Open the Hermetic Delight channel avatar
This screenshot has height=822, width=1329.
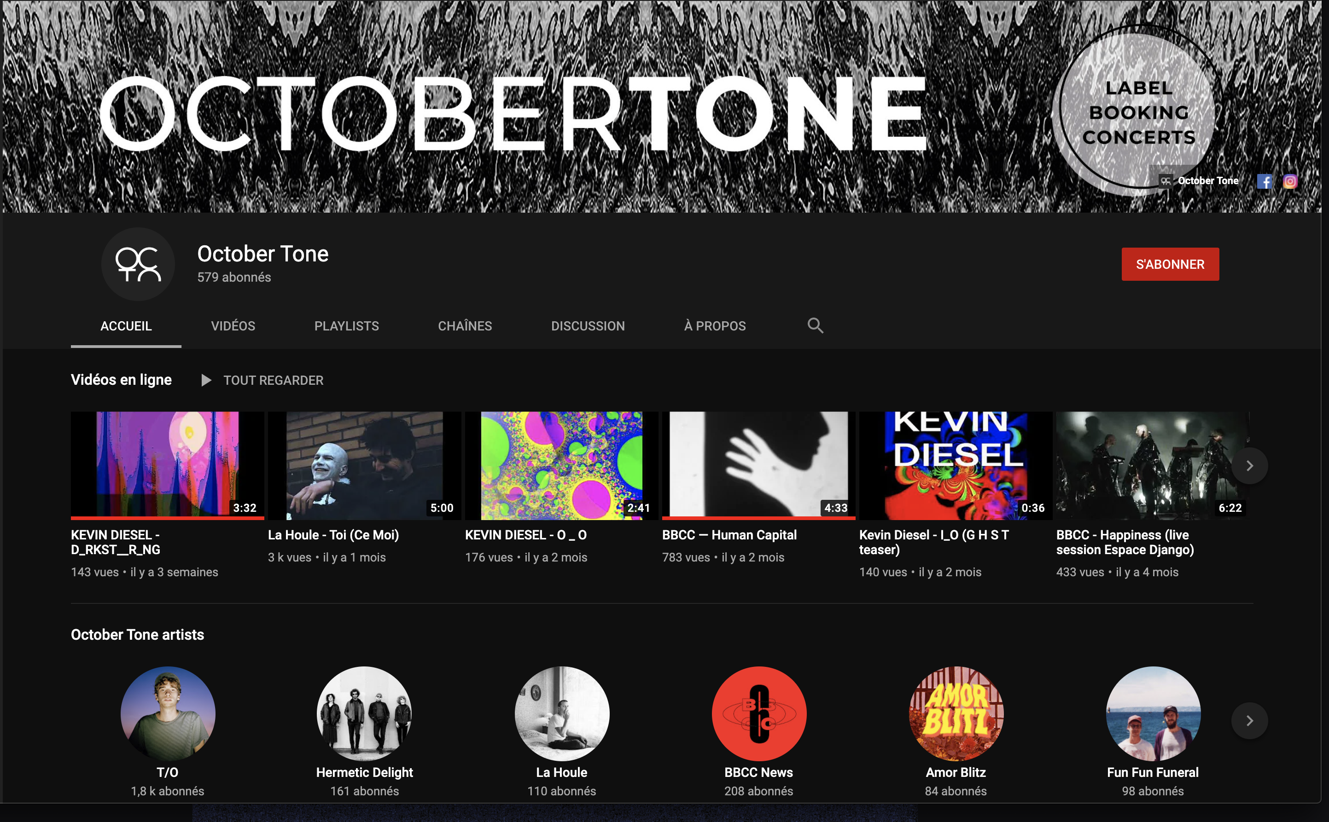click(x=364, y=714)
